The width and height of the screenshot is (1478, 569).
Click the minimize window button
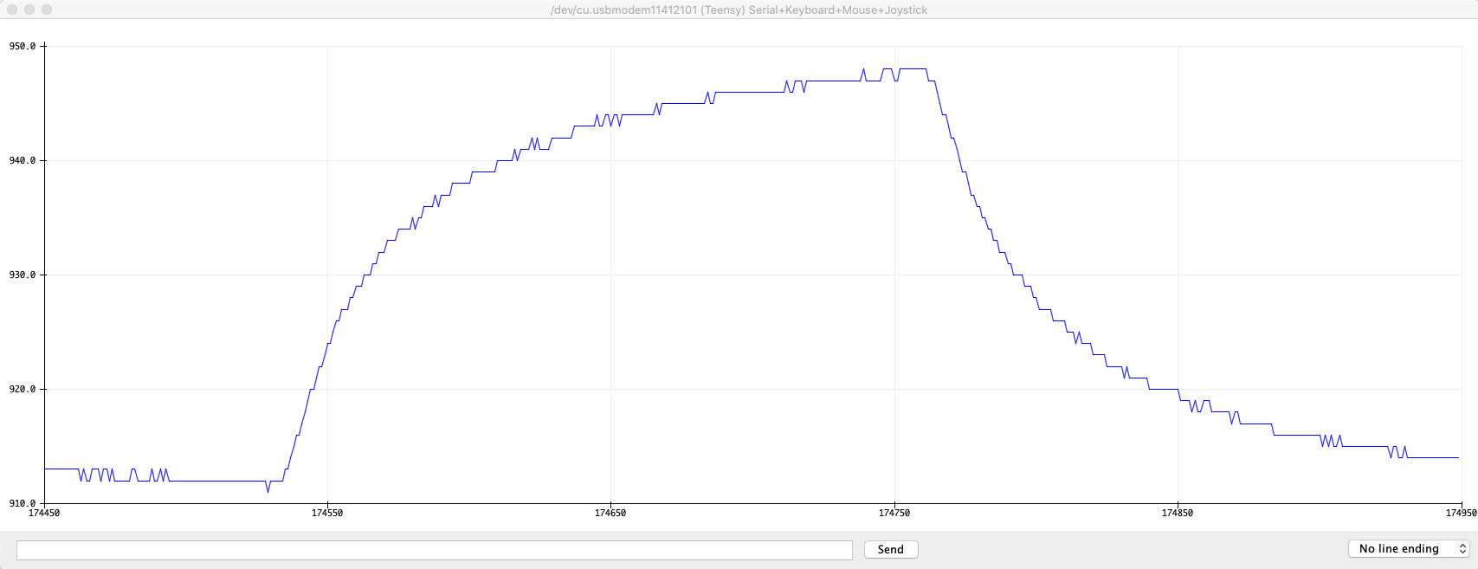pyautogui.click(x=29, y=10)
